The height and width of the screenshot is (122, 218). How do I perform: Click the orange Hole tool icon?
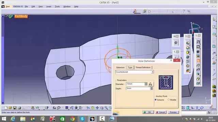point(198,61)
